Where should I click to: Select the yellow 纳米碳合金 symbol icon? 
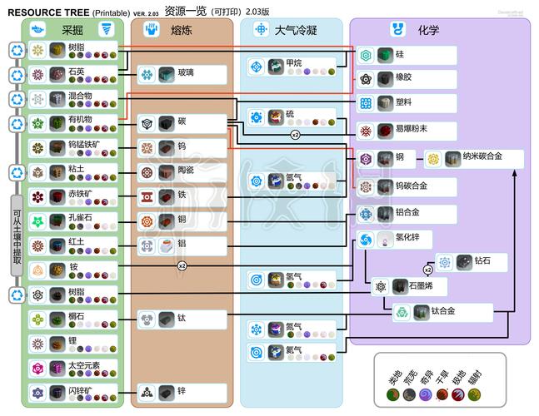click(433, 159)
